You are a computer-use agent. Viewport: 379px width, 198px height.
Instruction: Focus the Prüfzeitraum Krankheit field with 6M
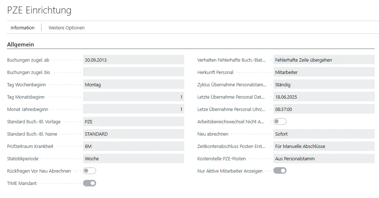point(133,146)
